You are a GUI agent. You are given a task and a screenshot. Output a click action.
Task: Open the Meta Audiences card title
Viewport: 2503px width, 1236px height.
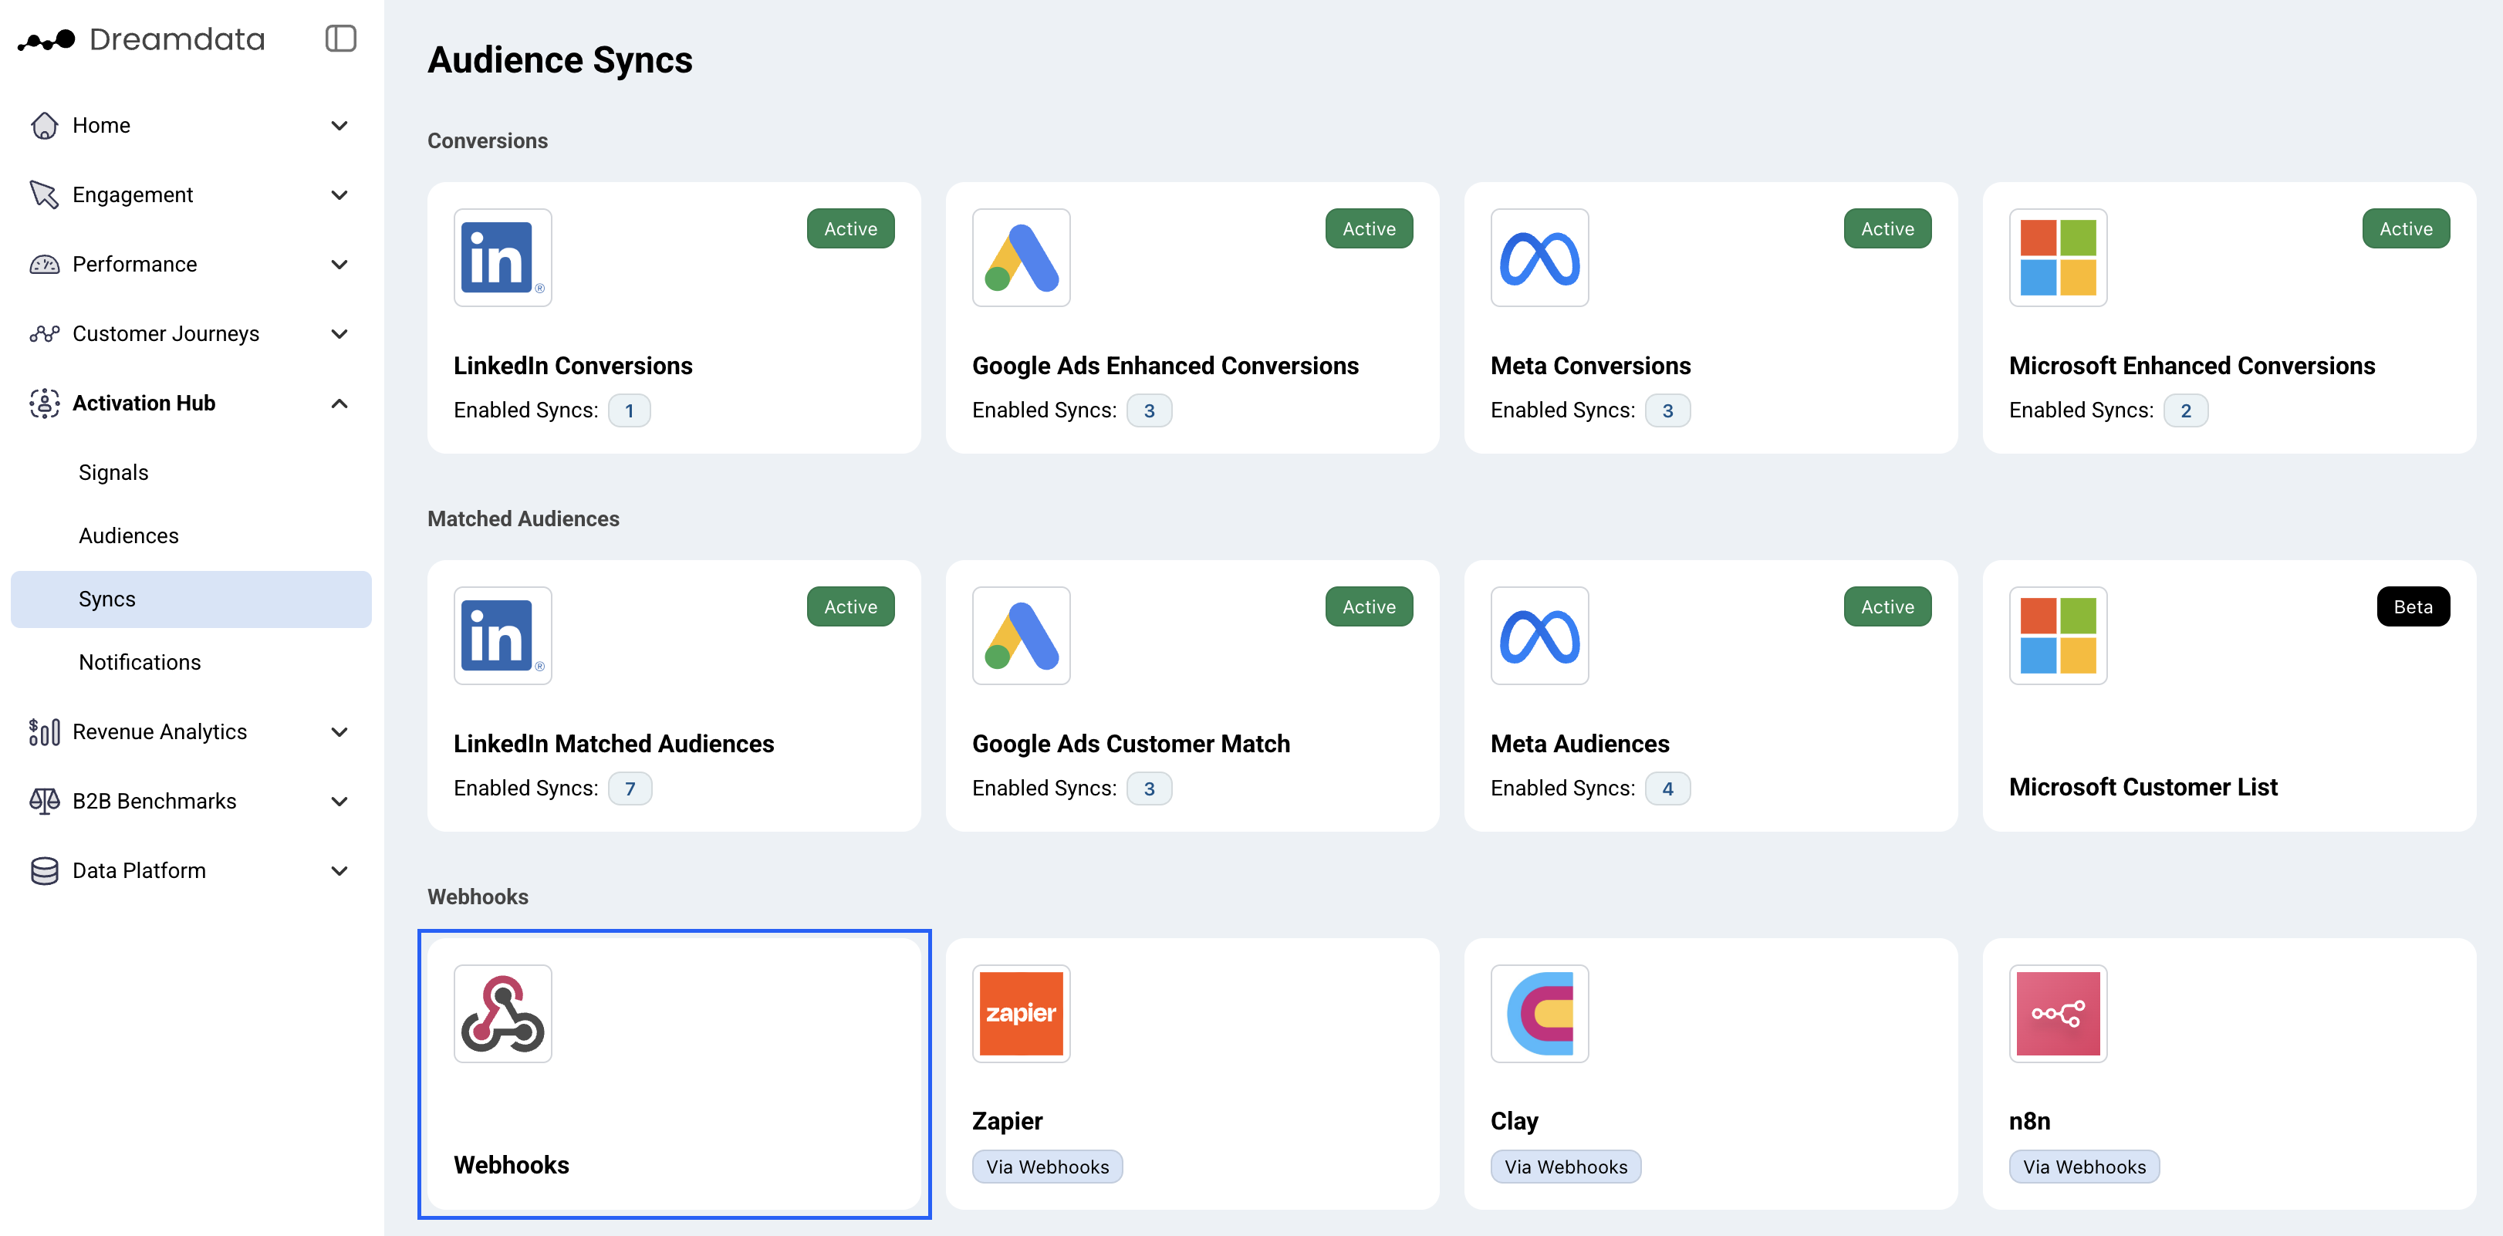click(x=1580, y=743)
